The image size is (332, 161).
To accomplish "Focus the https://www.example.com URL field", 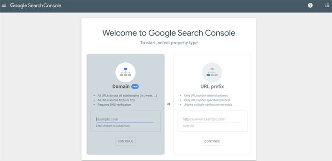I will pos(212,119).
